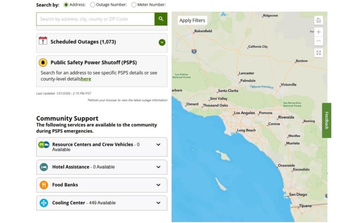Toggle fullscreen map view icon
This screenshot has width=364, height=223.
[x=319, y=53]
